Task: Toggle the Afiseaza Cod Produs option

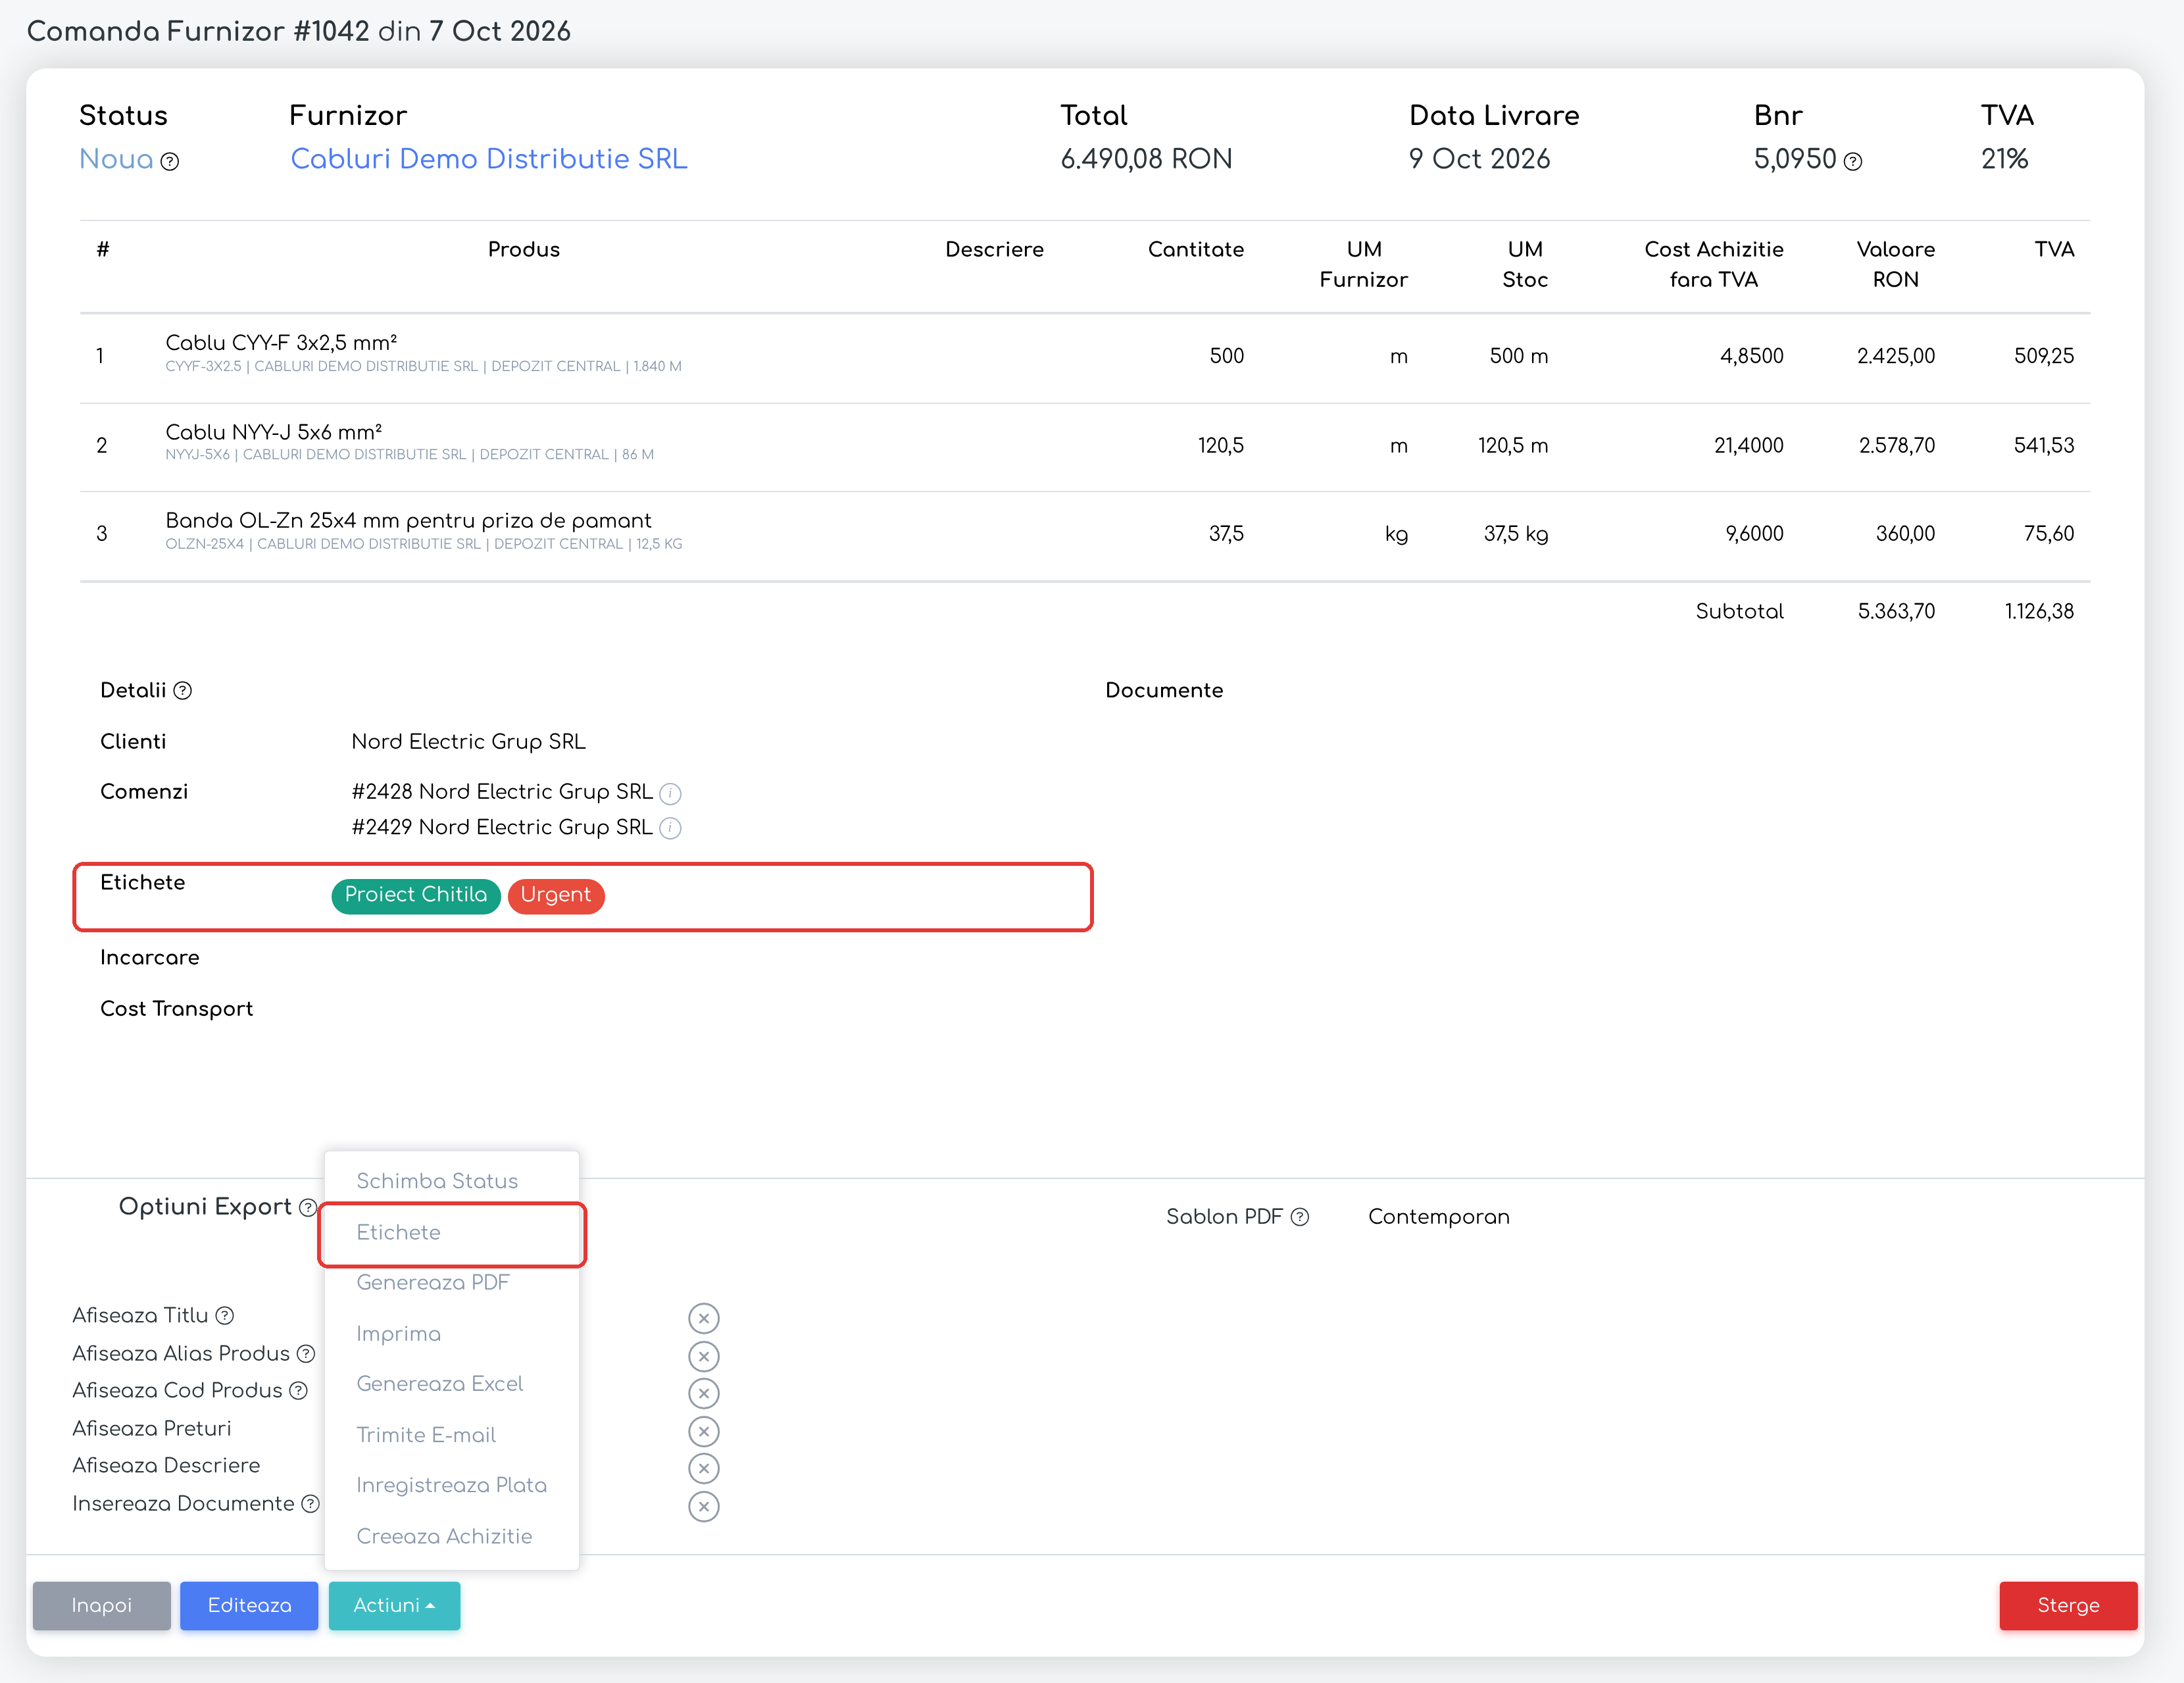Action: click(704, 1394)
